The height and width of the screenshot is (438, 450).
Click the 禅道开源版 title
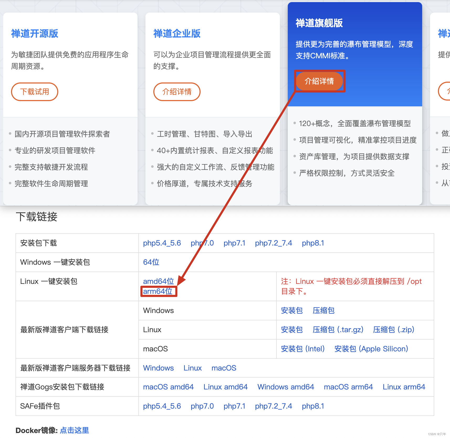35,34
